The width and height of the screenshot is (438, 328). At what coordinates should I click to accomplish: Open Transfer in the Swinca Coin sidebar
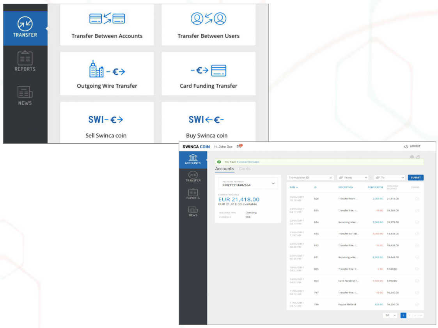pyautogui.click(x=193, y=176)
